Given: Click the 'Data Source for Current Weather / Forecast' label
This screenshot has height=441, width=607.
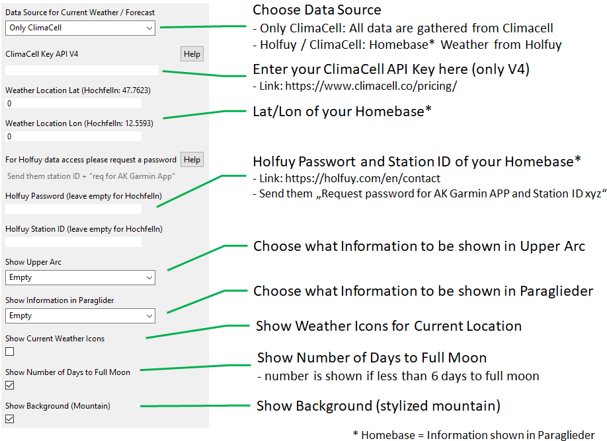Looking at the screenshot, I should 80,13.
